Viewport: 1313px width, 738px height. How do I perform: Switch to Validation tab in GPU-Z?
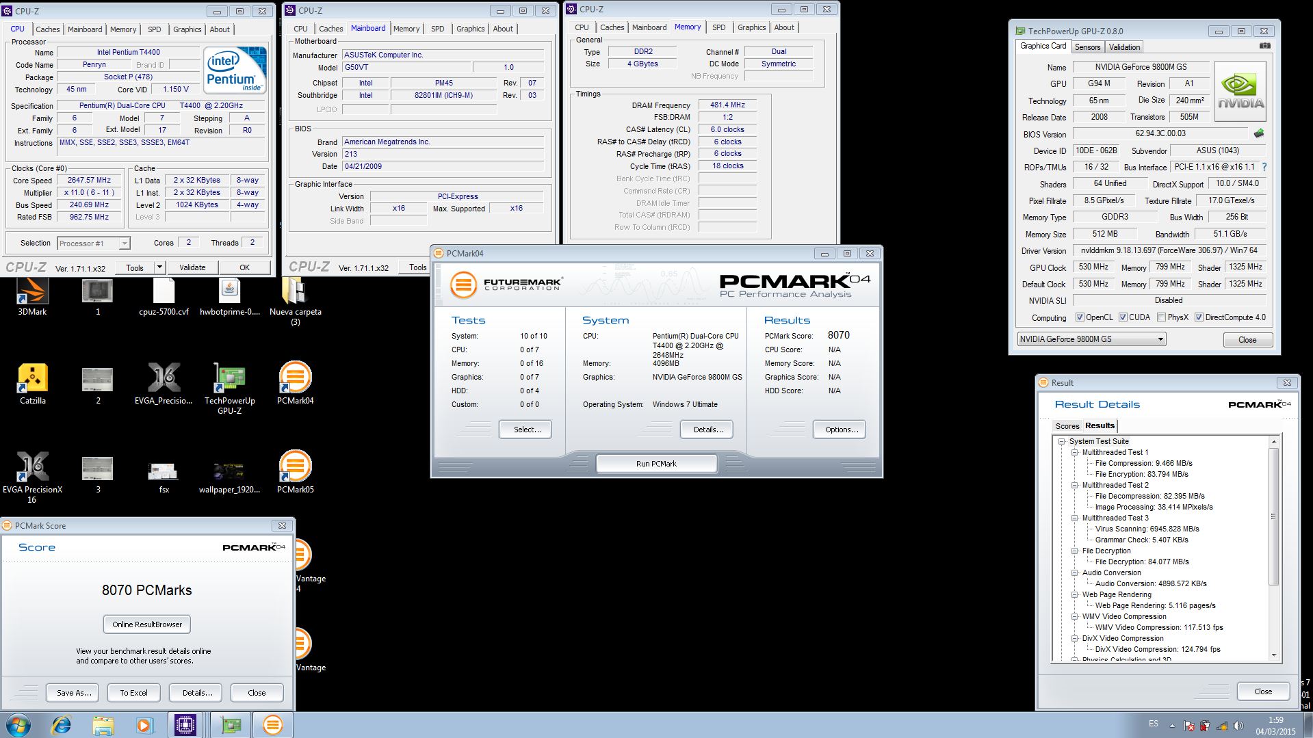[x=1124, y=47]
